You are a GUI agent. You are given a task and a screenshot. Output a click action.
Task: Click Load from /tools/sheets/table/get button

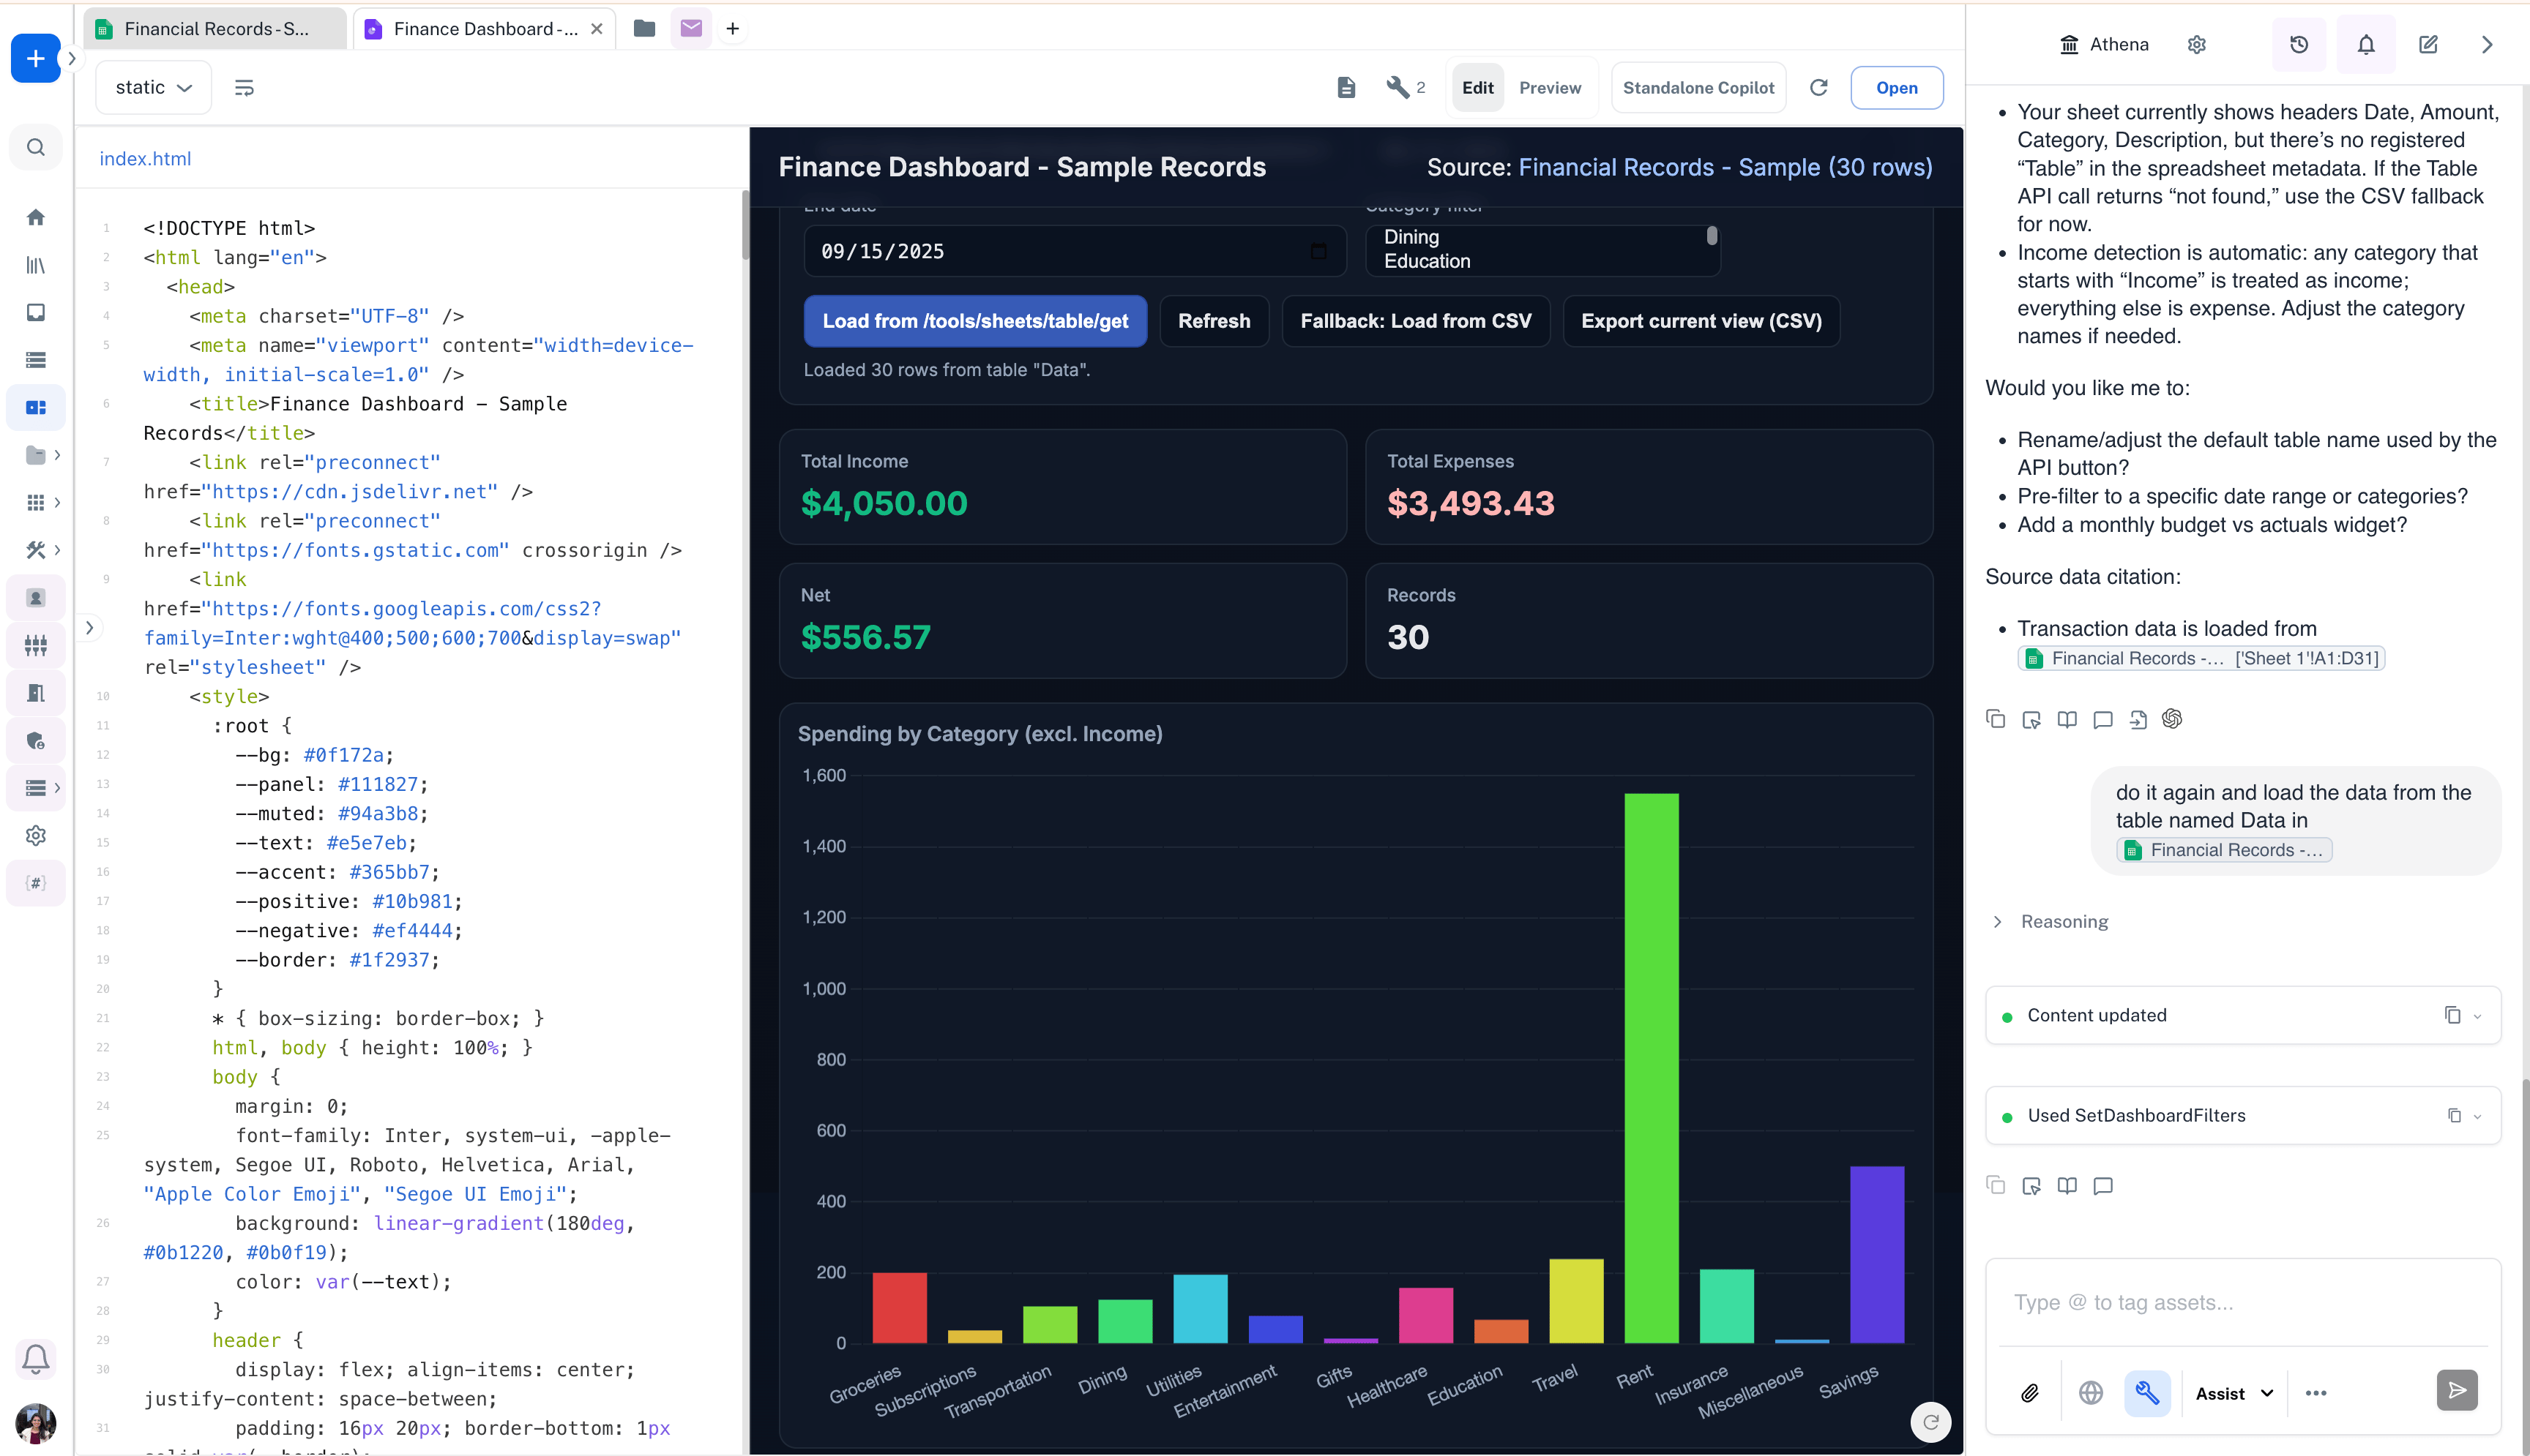point(974,321)
